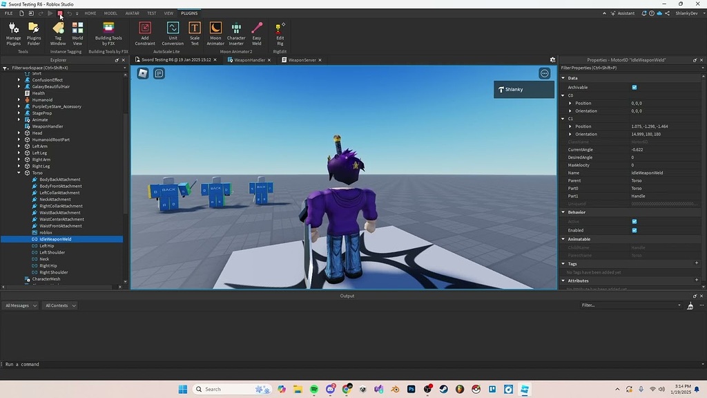Open the Character Inserter tool
This screenshot has height=398, width=707.
[x=236, y=33]
